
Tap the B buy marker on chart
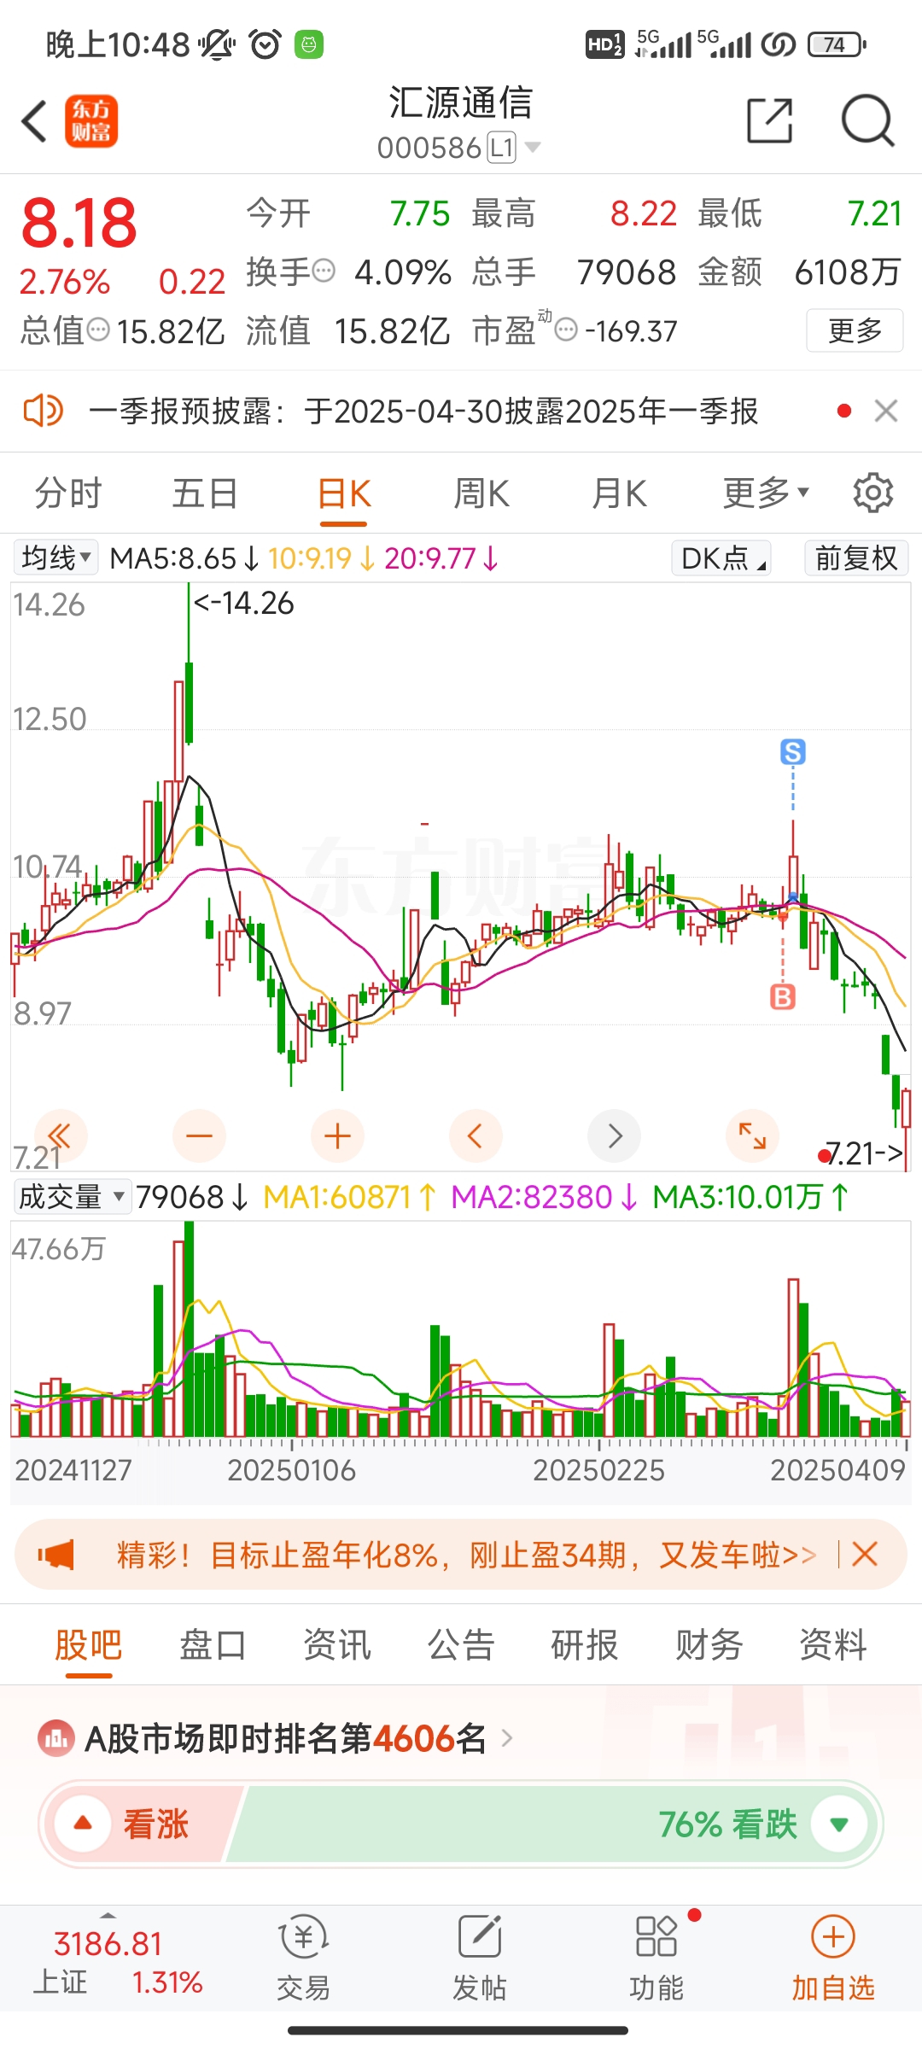[783, 996]
